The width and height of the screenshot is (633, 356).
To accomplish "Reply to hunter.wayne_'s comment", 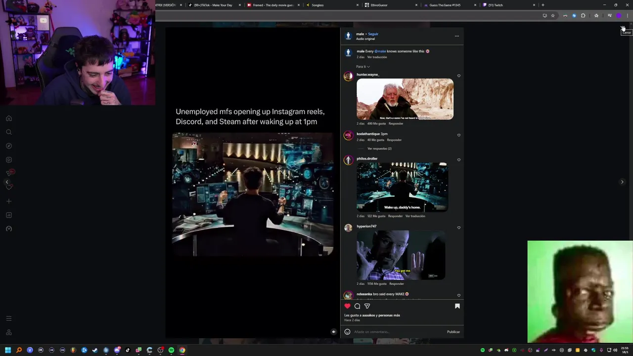I will coord(396,124).
